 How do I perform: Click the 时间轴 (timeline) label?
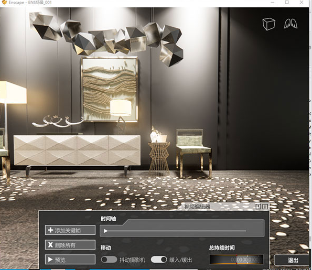108,219
